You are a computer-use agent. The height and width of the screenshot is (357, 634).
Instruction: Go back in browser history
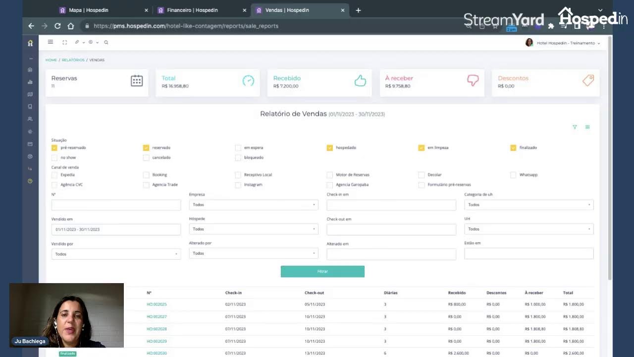point(31,26)
